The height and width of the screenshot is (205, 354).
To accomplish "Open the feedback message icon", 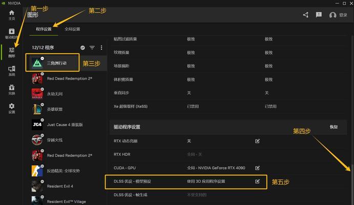I will pos(319,15).
